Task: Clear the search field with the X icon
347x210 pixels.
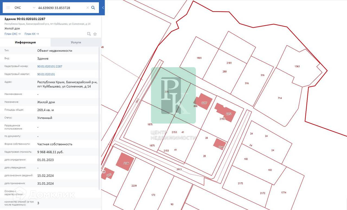Action: 88,8
